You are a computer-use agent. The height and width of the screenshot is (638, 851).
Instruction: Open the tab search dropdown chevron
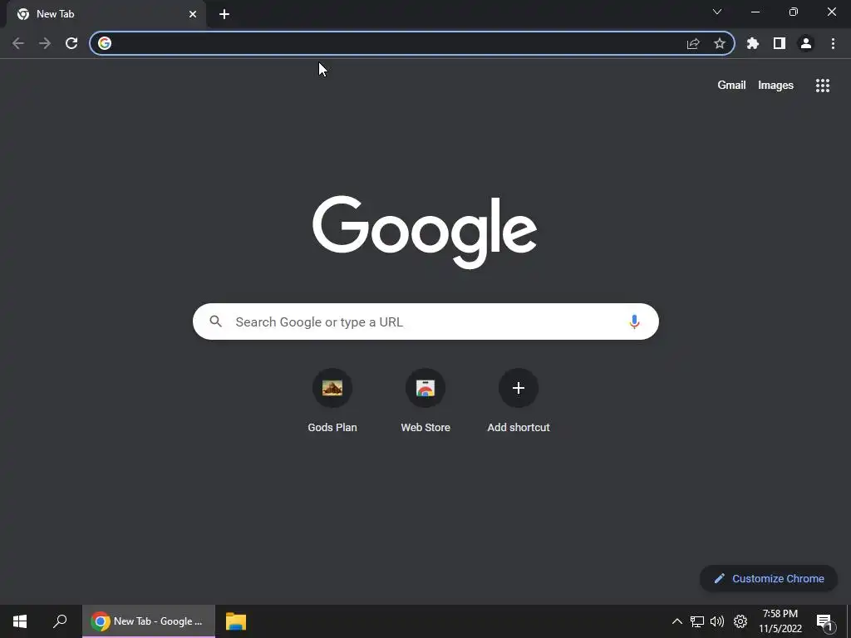click(x=717, y=12)
